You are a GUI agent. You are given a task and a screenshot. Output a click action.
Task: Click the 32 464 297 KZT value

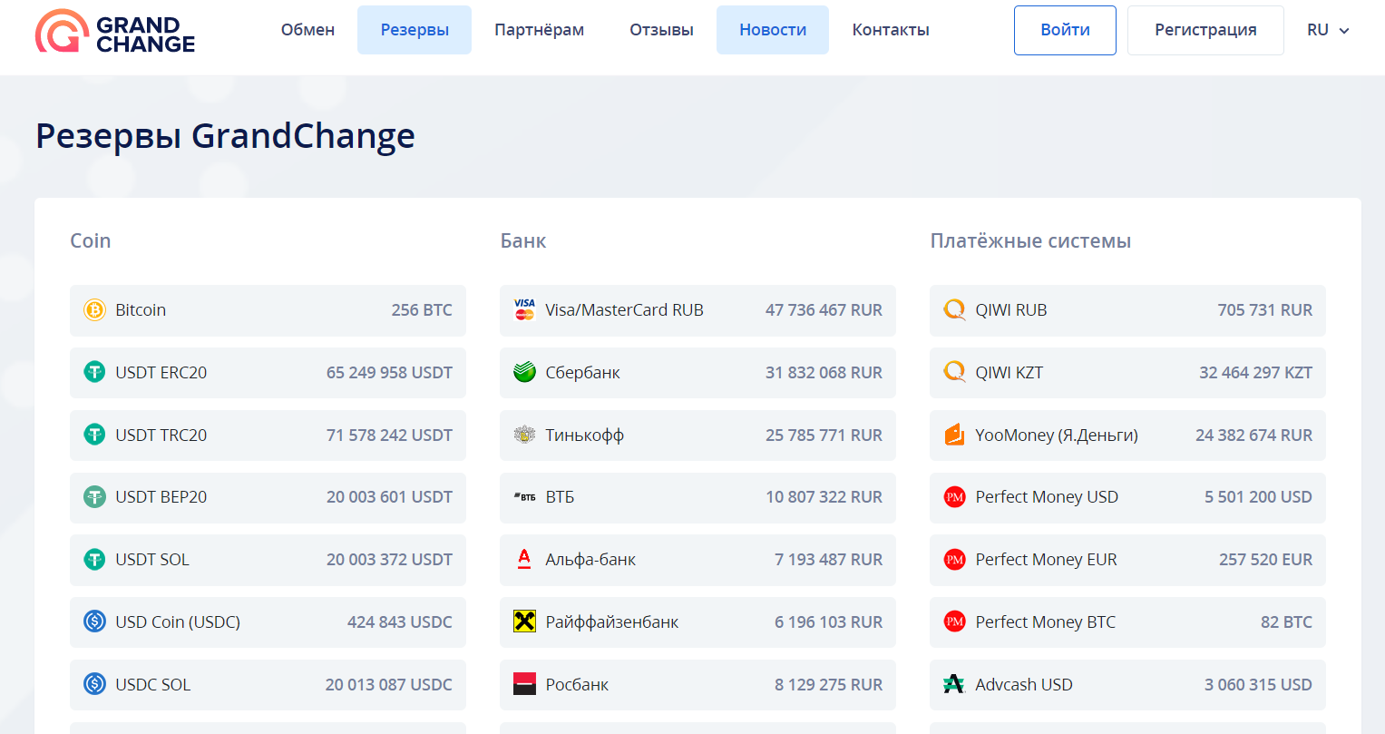[1255, 373]
